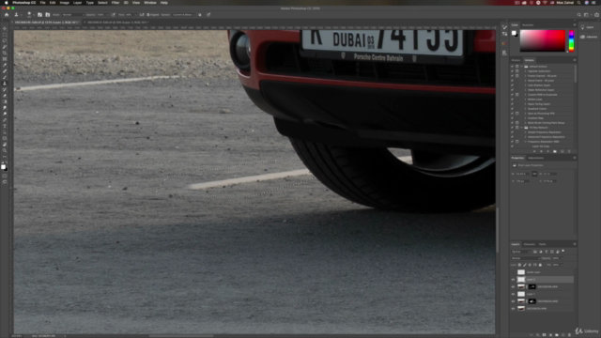This screenshot has height=338, width=601.
Task: Open the Filter menu
Action: click(116, 3)
